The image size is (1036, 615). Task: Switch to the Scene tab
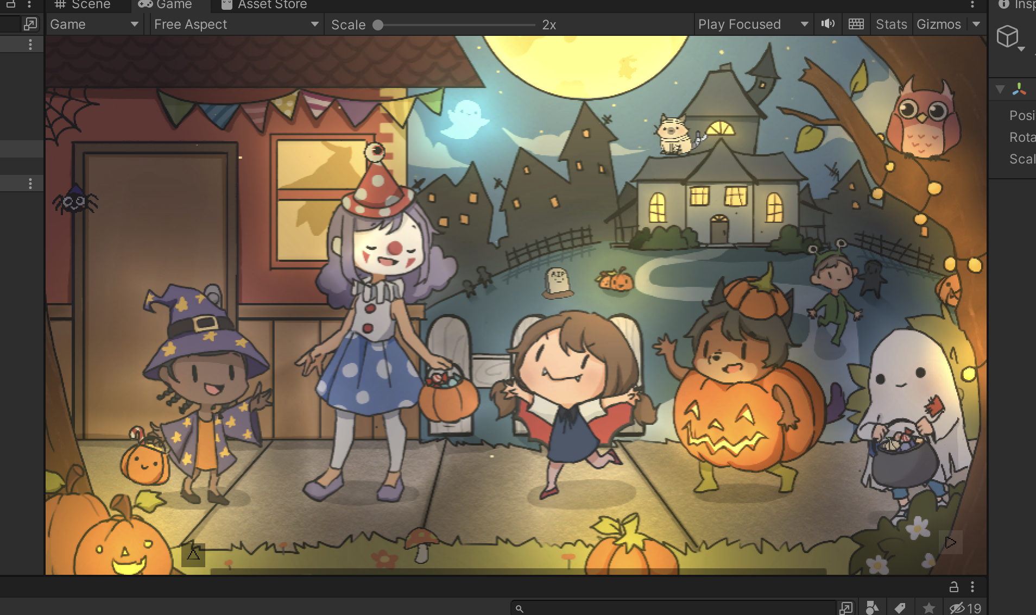(82, 4)
